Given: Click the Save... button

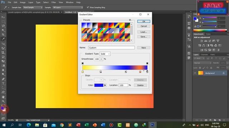Looking at the screenshot, I should coord(144,37).
